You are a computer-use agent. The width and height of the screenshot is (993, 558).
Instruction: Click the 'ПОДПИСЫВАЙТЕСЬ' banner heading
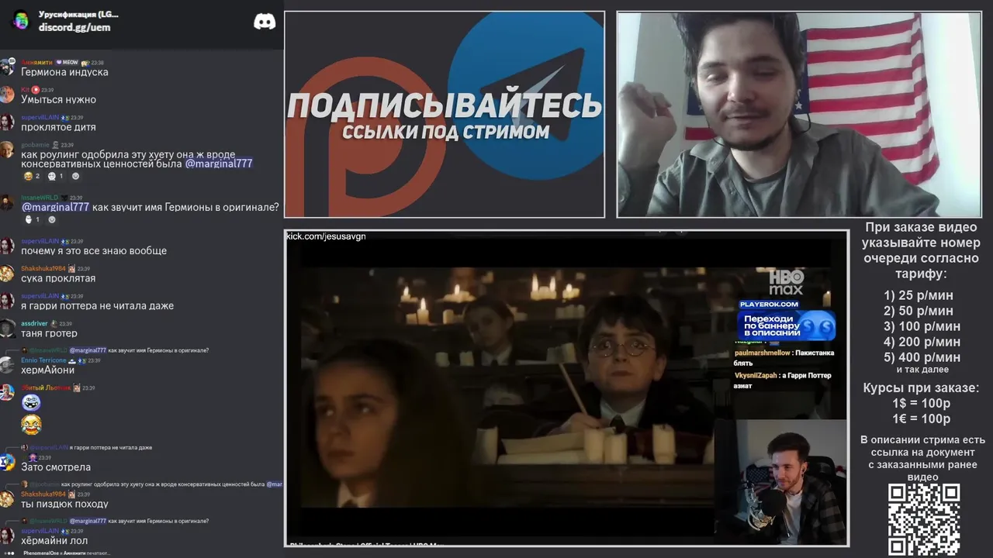click(445, 105)
